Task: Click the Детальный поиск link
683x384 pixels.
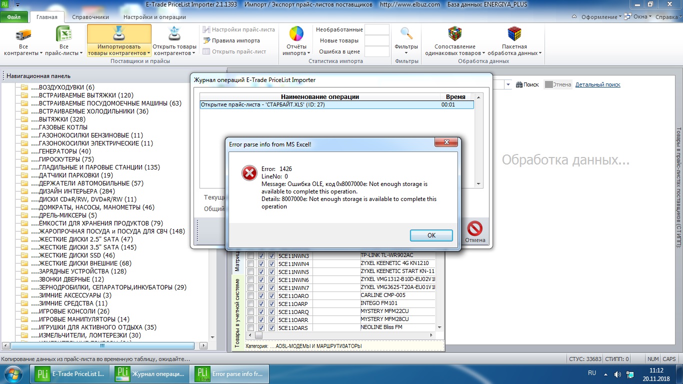Action: (598, 85)
